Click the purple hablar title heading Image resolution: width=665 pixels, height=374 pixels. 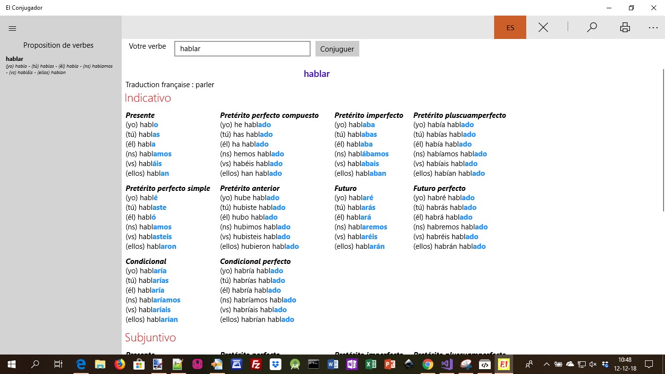(317, 74)
